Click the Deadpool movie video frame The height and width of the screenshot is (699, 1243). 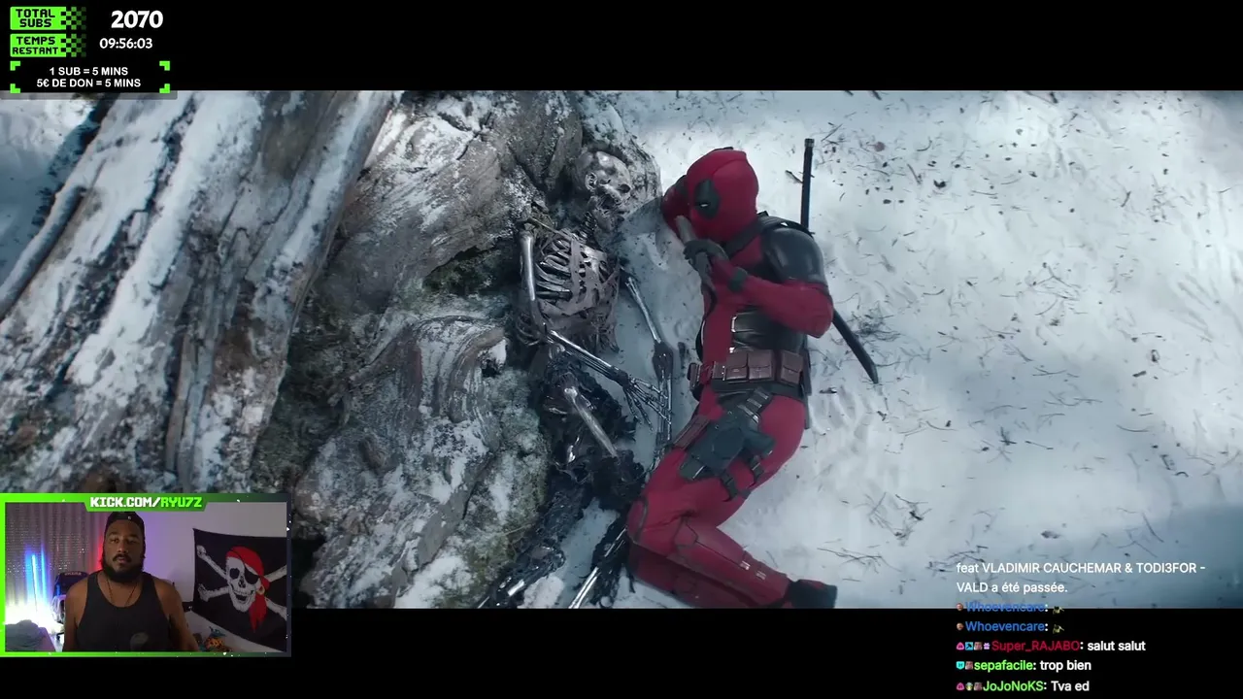621,349
